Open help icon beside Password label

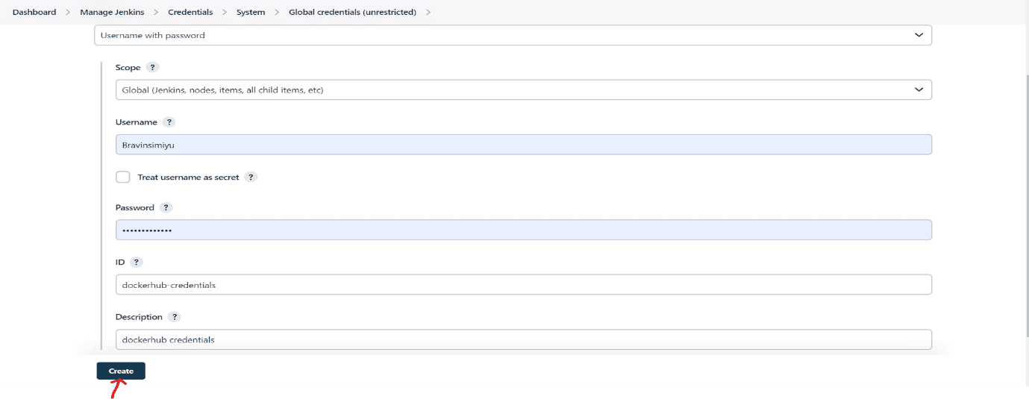pos(166,207)
